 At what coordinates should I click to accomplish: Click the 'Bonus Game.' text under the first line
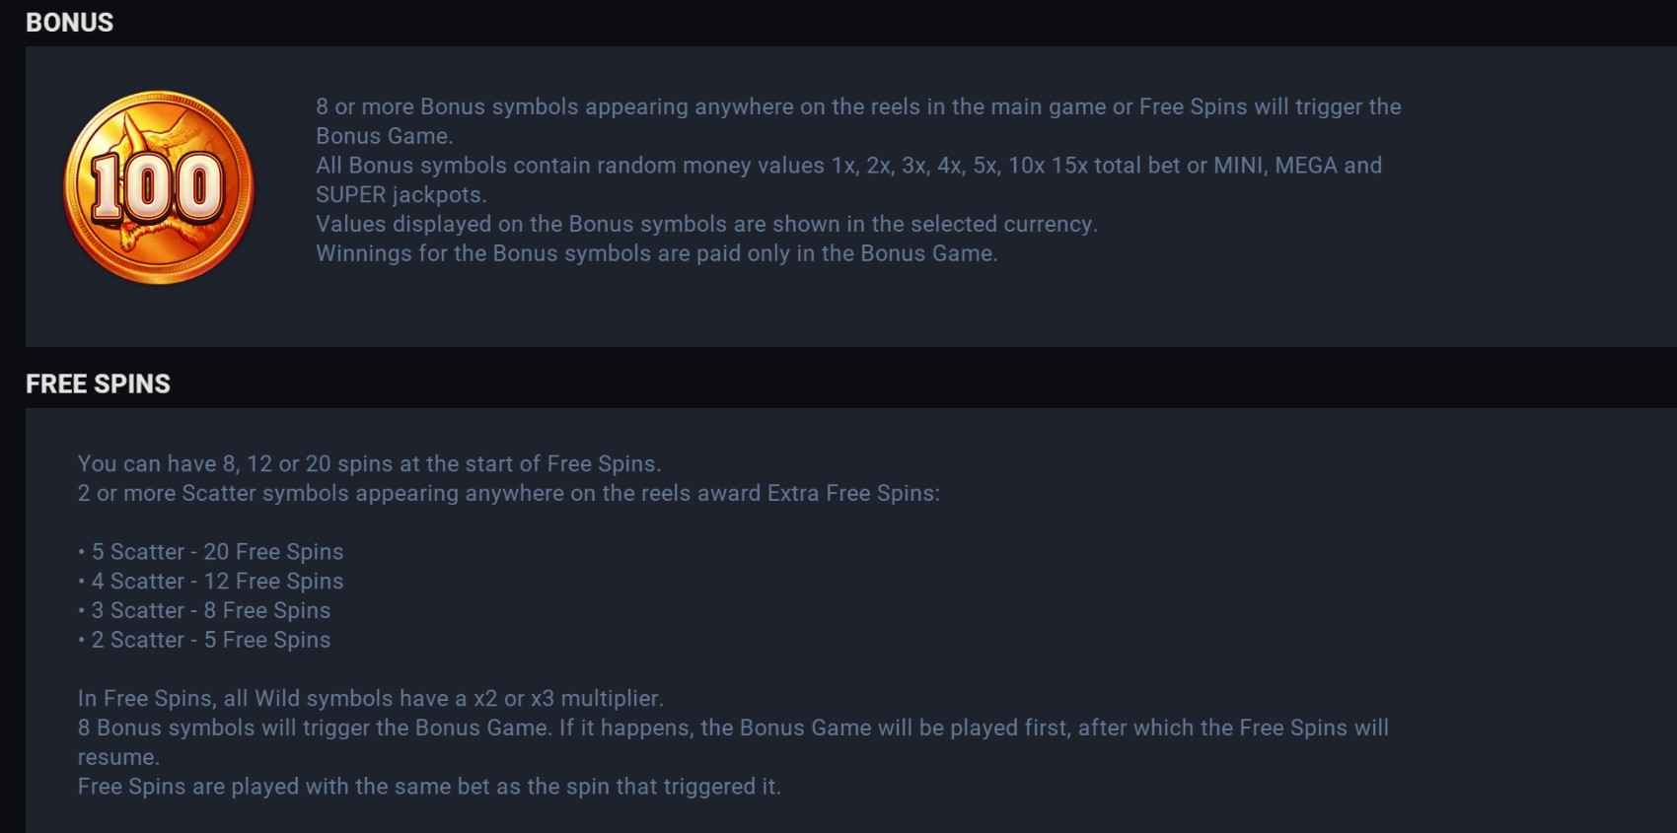[x=385, y=136]
